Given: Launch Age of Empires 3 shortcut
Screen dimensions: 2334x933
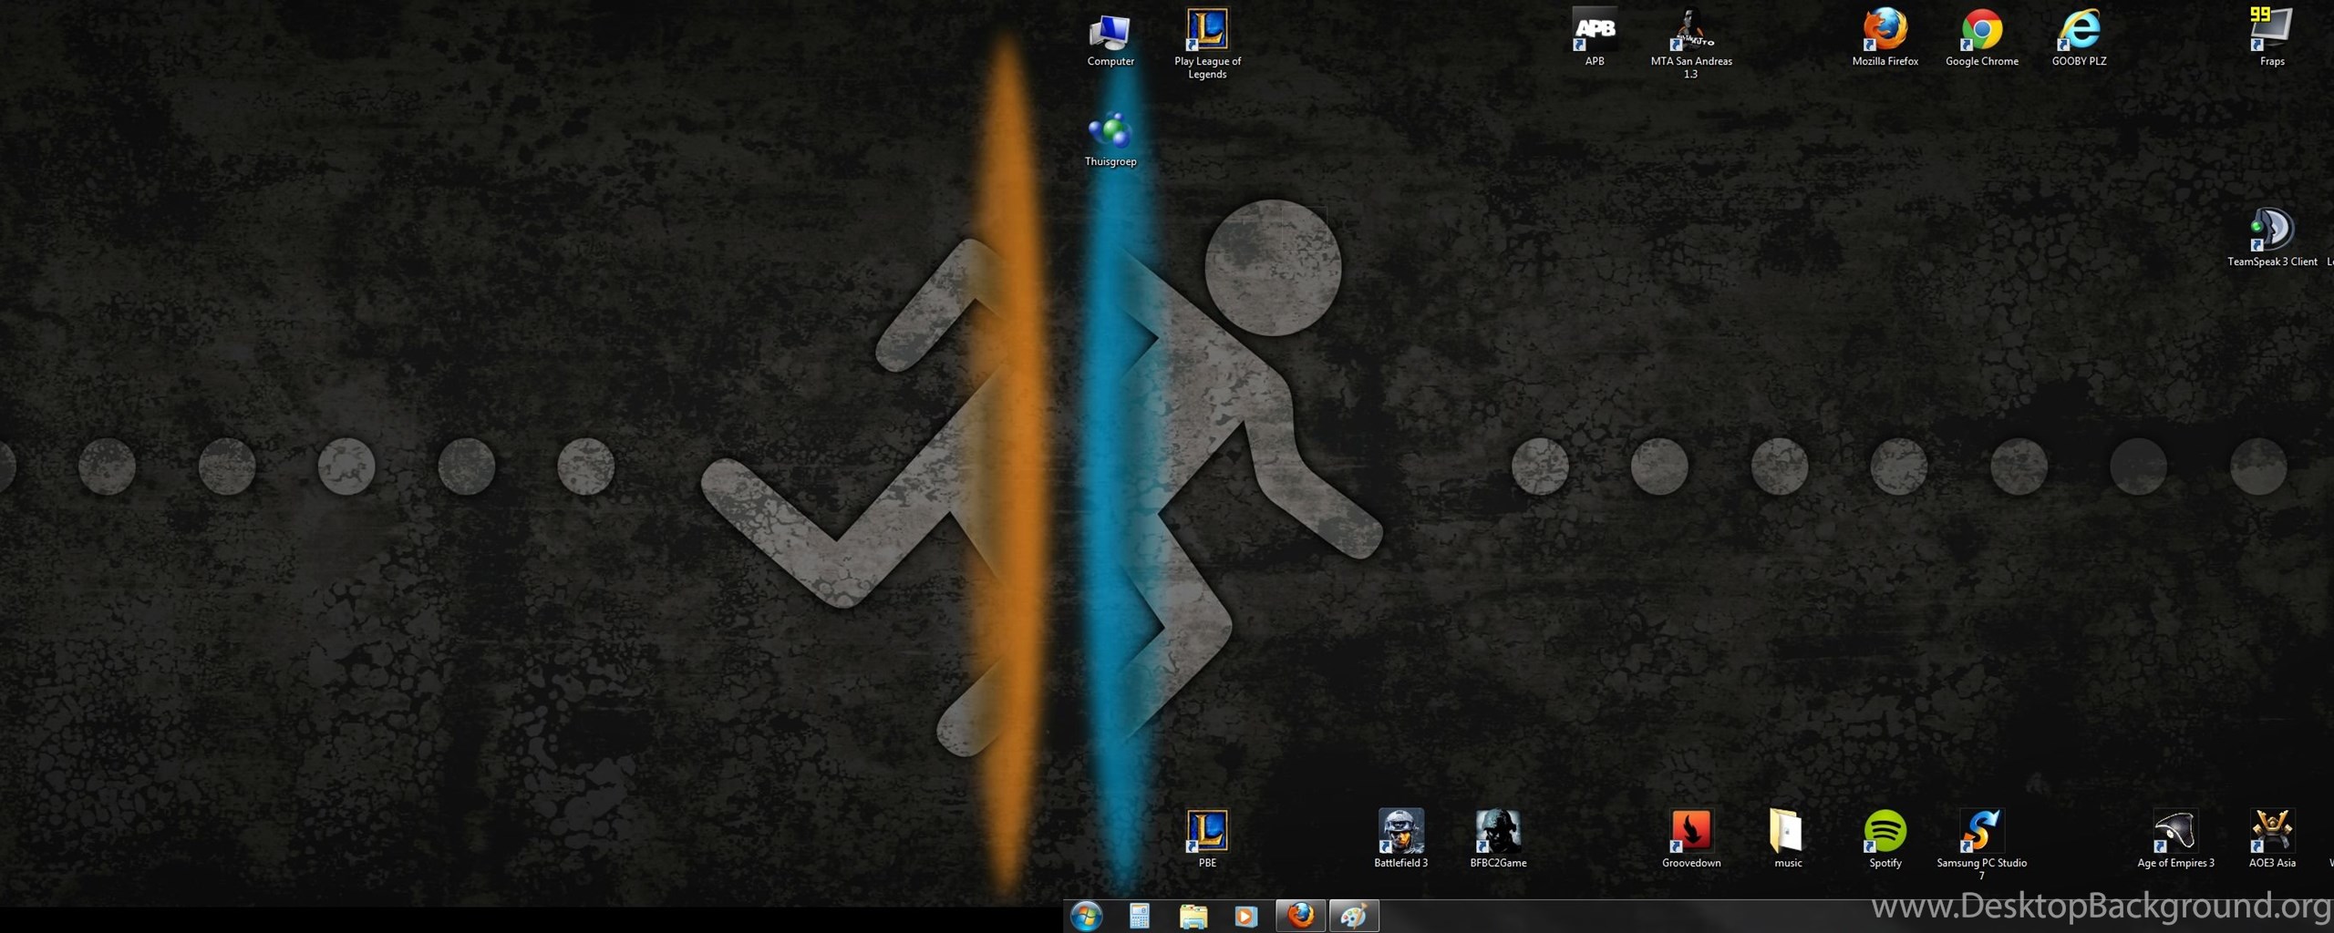Looking at the screenshot, I should [2174, 839].
